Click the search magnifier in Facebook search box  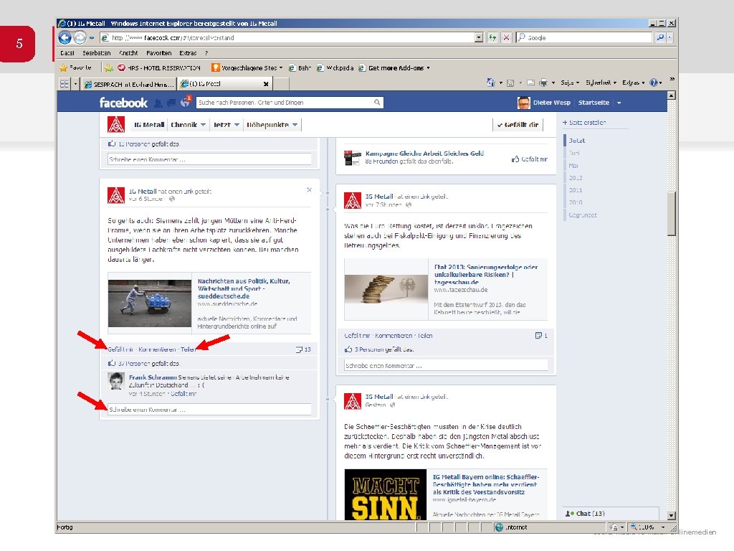pyautogui.click(x=377, y=102)
